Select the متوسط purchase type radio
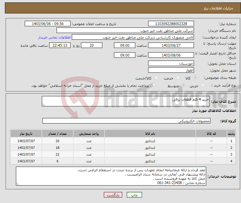 [183, 85]
